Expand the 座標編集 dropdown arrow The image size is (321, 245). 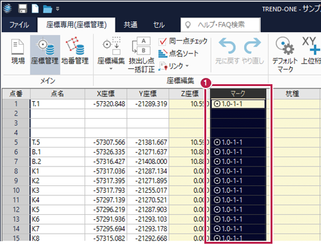pos(111,69)
